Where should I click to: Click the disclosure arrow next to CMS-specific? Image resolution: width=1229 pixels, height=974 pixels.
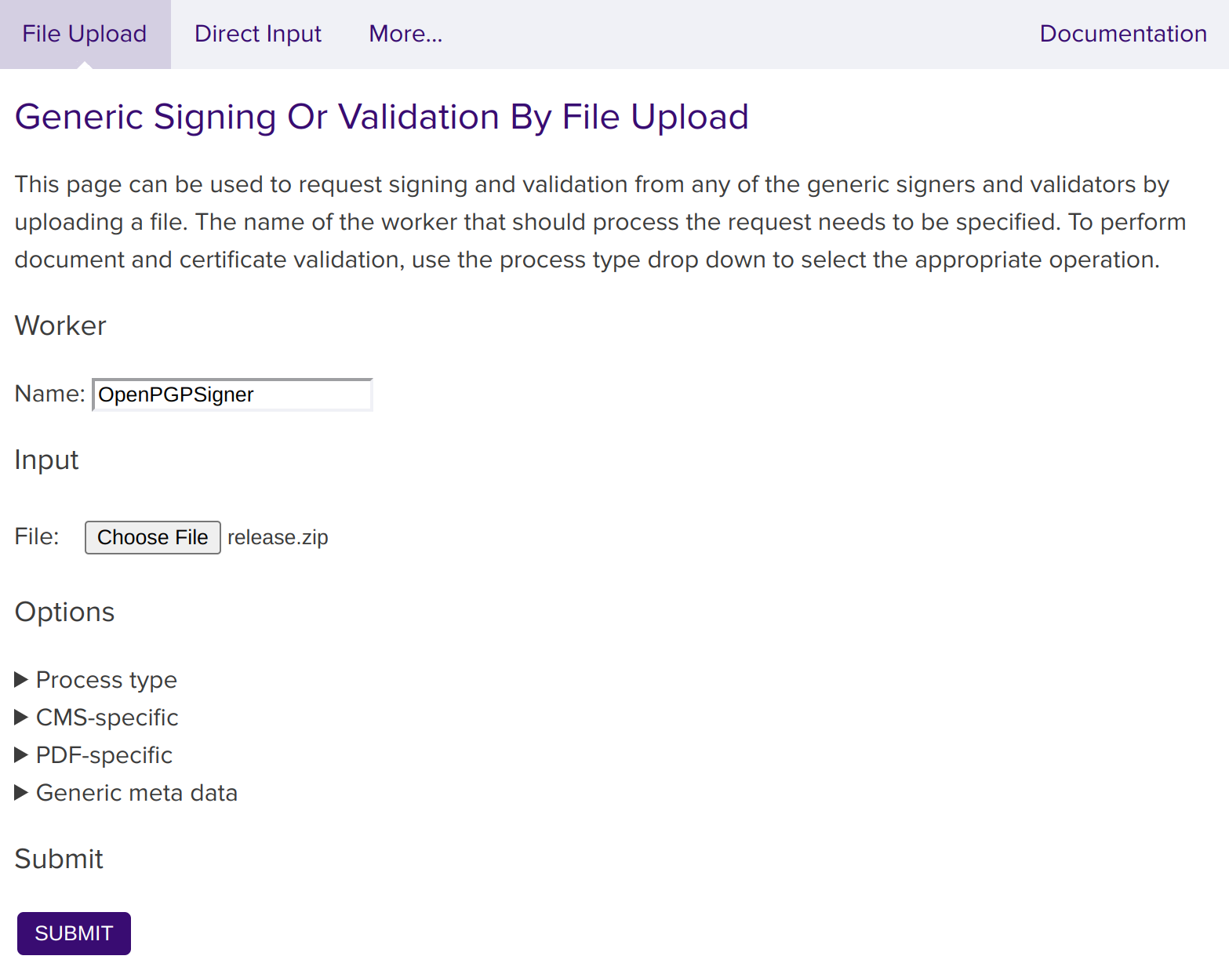click(x=21, y=717)
